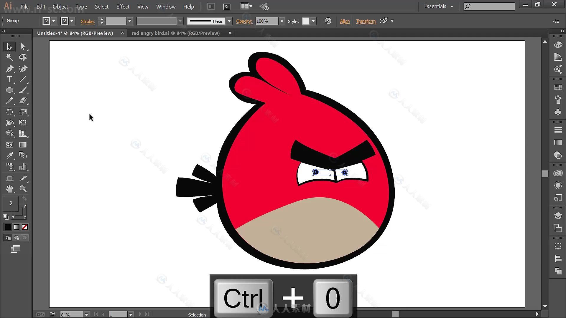Select the Pen tool
Viewport: 566px width, 318px height.
tap(9, 69)
